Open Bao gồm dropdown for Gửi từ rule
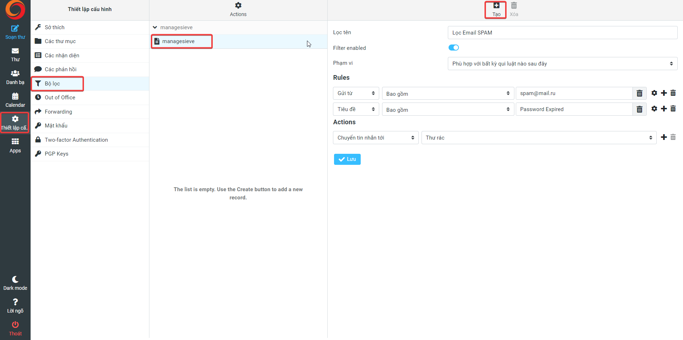This screenshot has height=340, width=683. (448, 93)
